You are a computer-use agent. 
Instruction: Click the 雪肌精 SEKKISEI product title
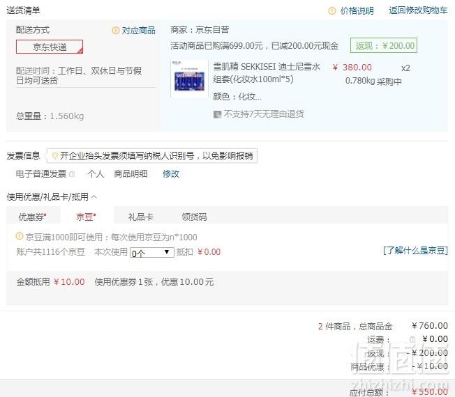[267, 72]
